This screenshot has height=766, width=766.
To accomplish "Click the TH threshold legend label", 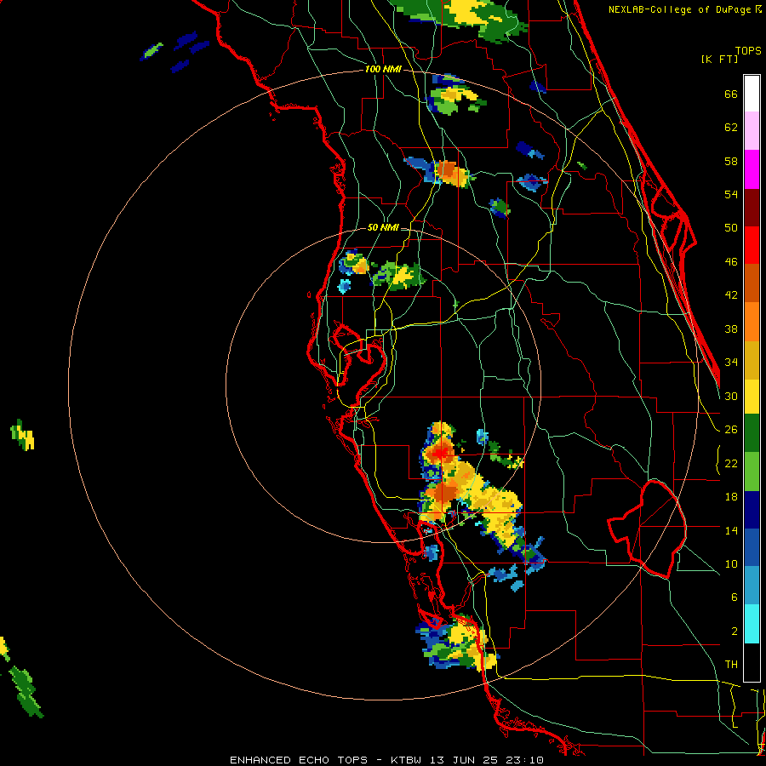I will click(731, 665).
